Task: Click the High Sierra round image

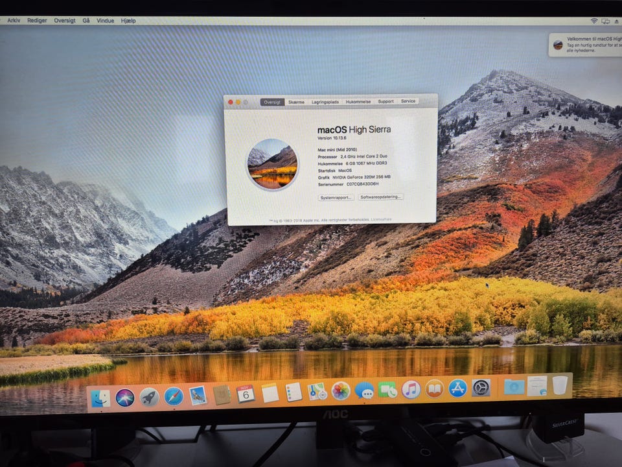Action: tap(272, 164)
